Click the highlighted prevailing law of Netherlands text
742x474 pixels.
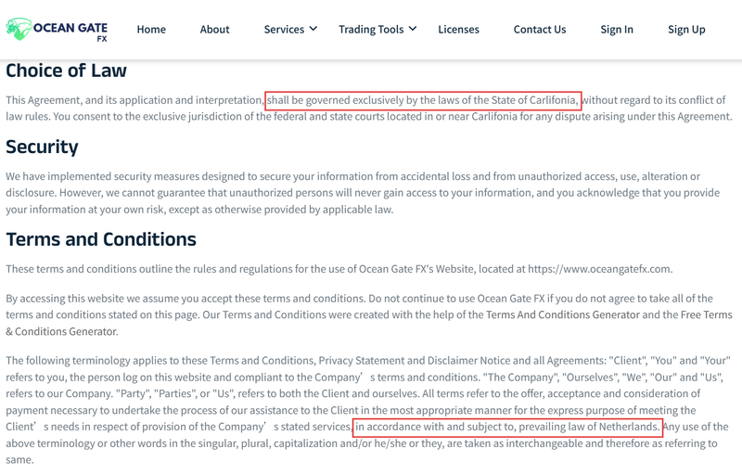click(507, 428)
